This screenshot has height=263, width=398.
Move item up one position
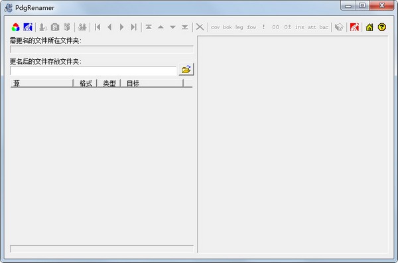161,27
